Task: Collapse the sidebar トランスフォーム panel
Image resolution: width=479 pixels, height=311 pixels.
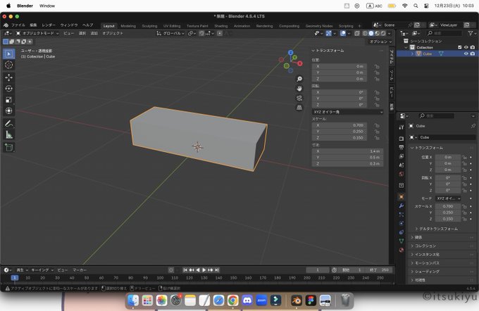Action: (x=328, y=51)
